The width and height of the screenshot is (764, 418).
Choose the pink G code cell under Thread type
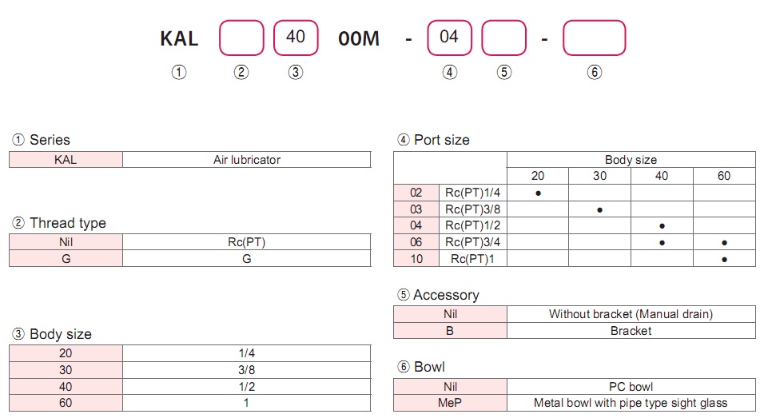66,258
